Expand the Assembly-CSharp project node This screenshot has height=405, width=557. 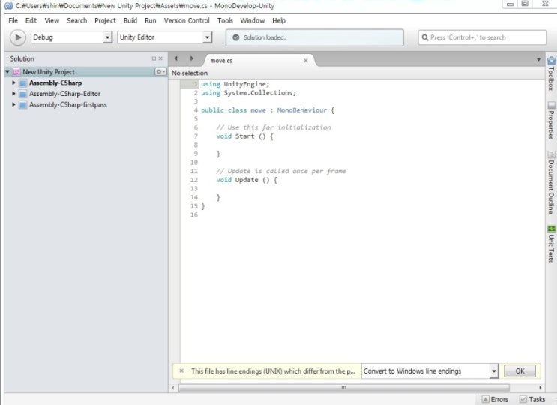click(x=13, y=82)
